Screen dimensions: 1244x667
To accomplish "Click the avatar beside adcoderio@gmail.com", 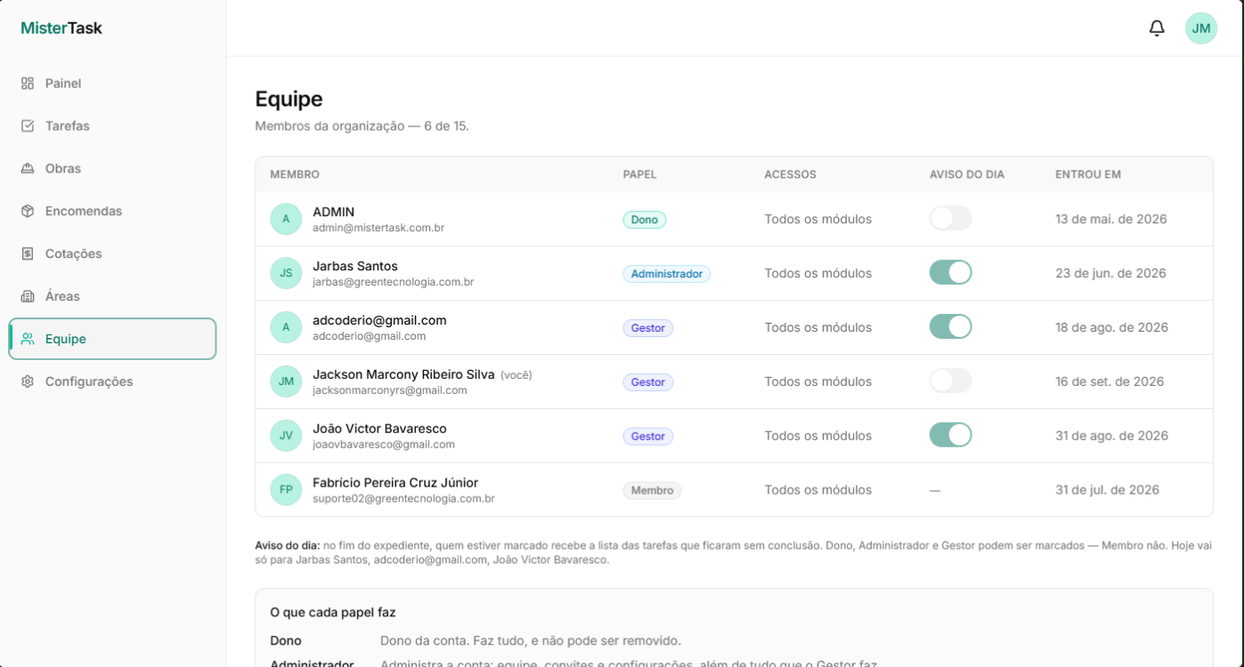I will (286, 327).
